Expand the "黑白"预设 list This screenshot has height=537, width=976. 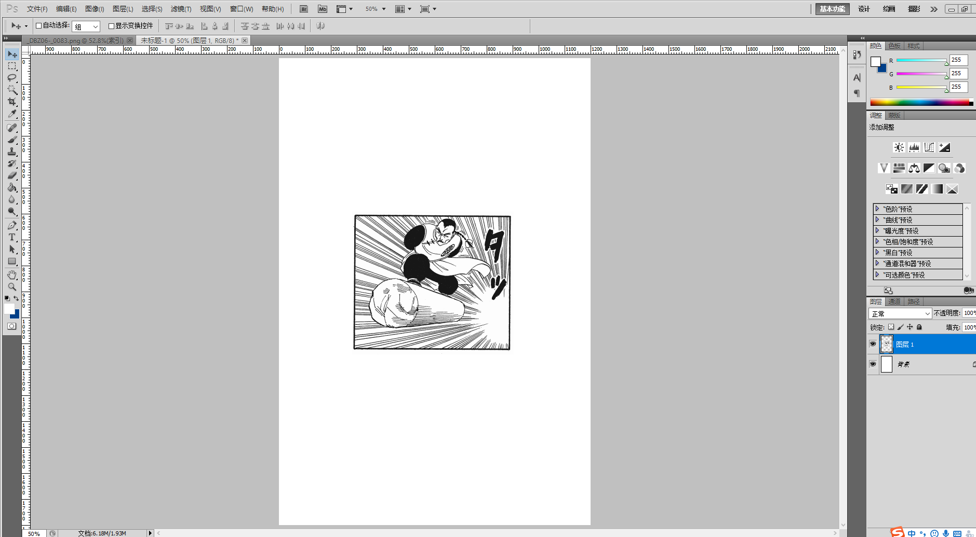pyautogui.click(x=877, y=252)
